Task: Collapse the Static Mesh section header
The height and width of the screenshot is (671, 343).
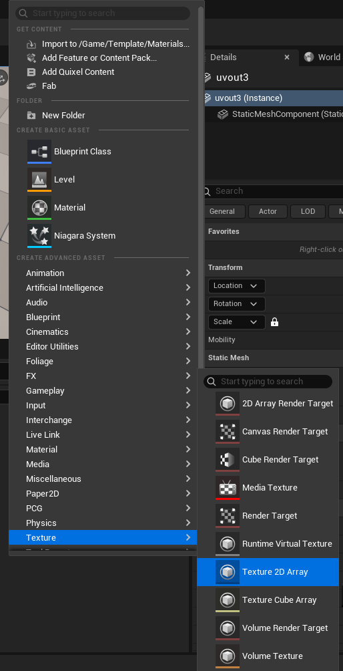Action: [x=274, y=358]
